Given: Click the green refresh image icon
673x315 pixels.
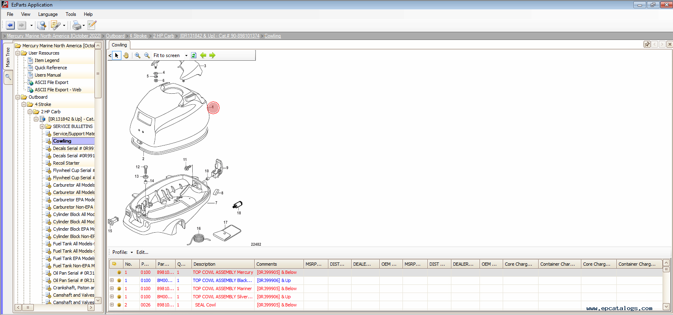Looking at the screenshot, I should coord(194,55).
